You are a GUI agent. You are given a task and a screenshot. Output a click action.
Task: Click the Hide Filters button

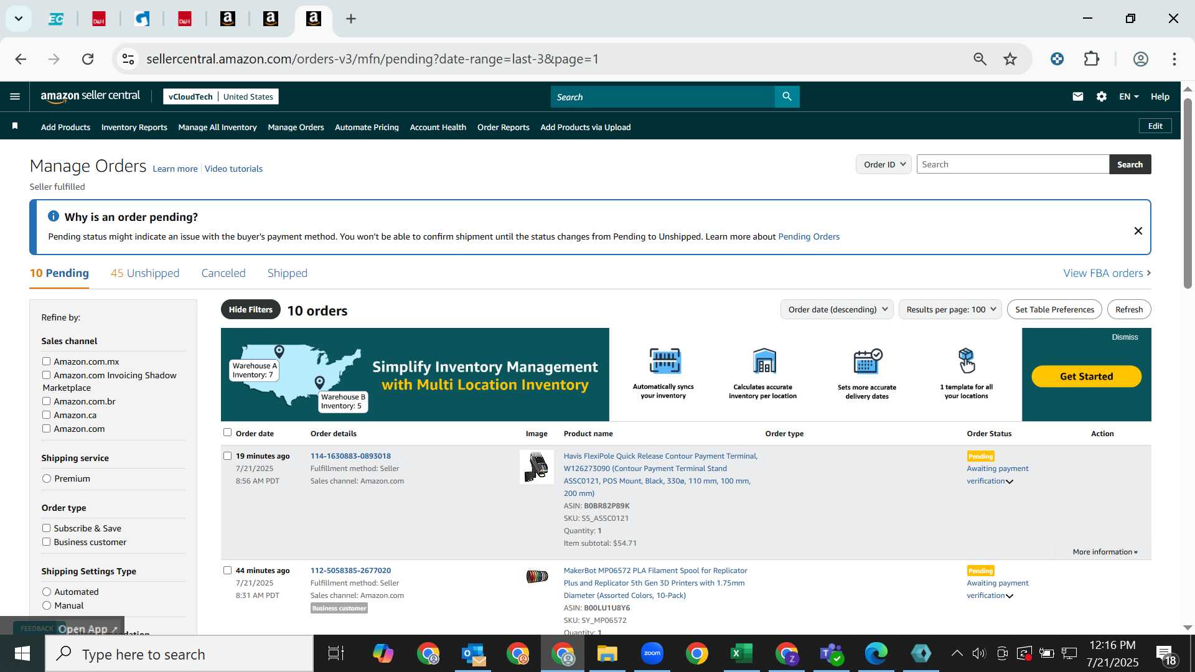pos(250,309)
